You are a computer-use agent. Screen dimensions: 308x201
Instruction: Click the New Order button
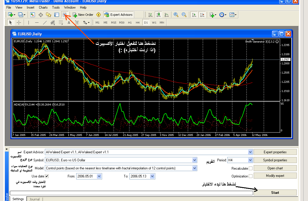(83, 15)
